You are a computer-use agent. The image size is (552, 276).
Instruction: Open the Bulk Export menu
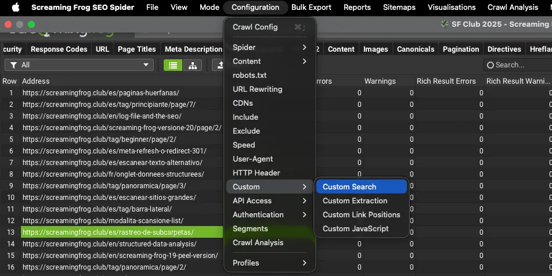[x=311, y=8]
